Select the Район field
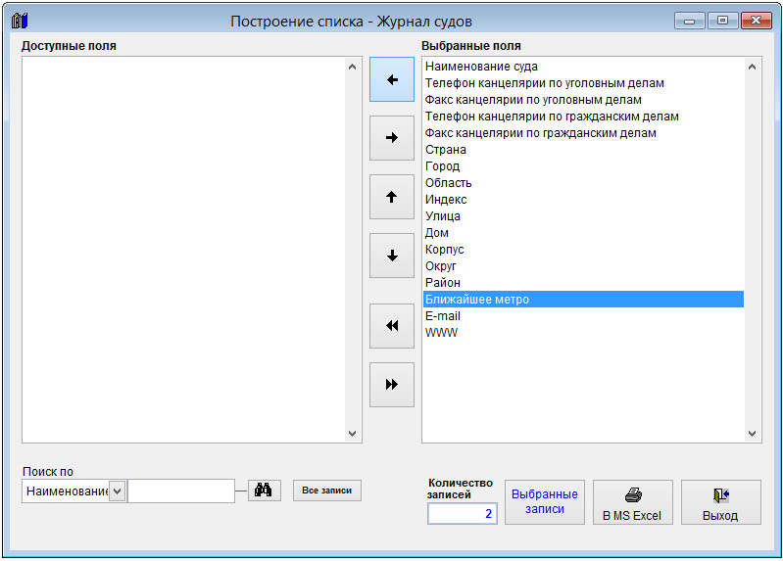This screenshot has width=783, height=561. pos(583,283)
